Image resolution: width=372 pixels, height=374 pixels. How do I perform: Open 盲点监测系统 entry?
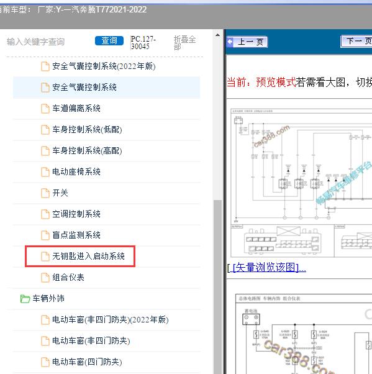[x=76, y=235]
